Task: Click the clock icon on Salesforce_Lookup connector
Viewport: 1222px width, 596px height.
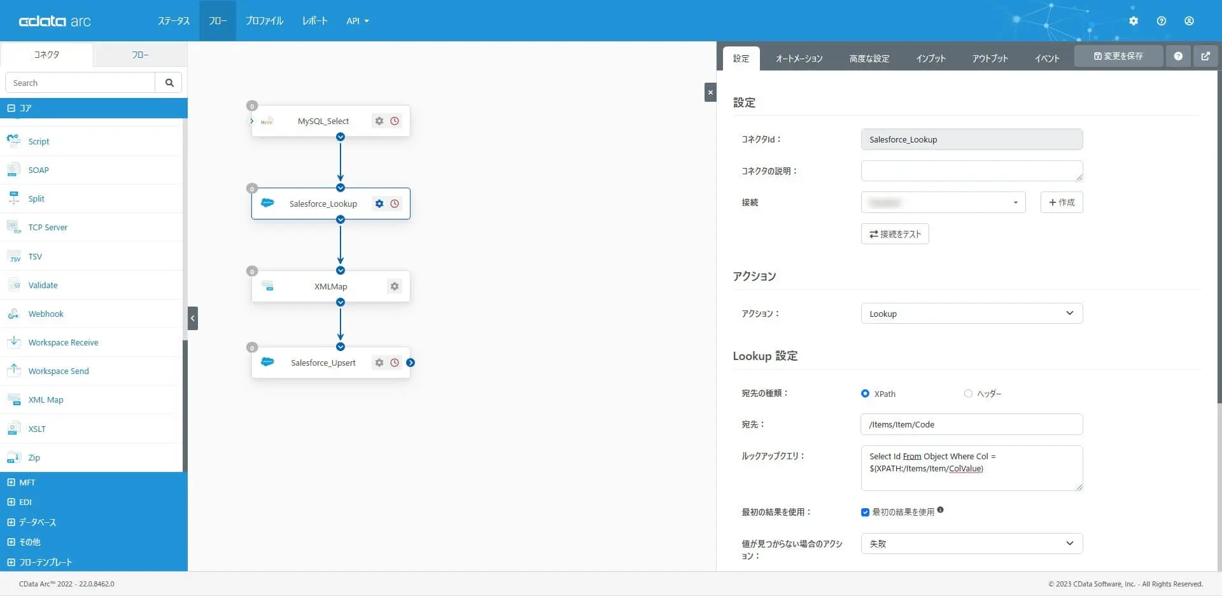Action: click(395, 204)
